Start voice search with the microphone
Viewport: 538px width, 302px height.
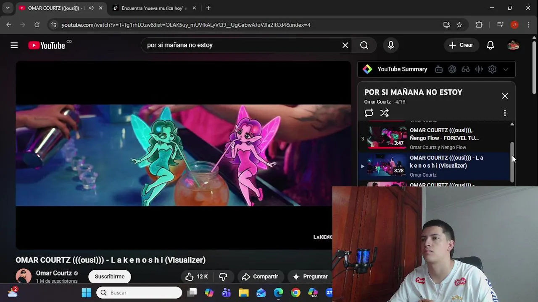click(x=391, y=45)
